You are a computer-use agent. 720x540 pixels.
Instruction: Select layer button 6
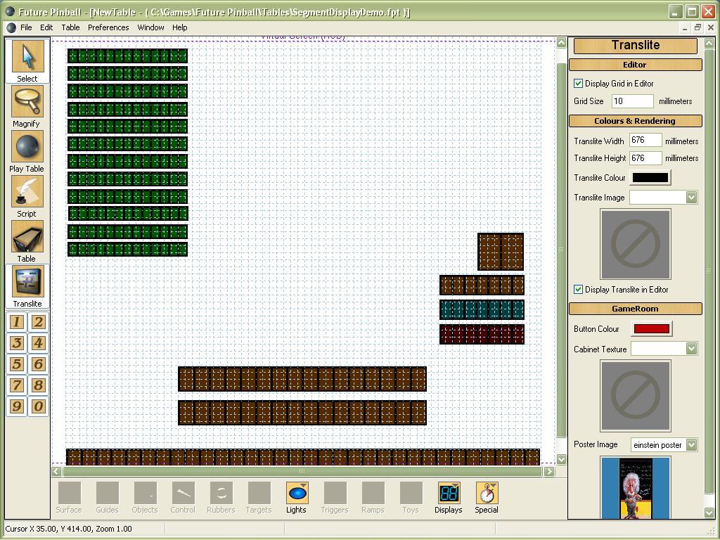pos(38,364)
